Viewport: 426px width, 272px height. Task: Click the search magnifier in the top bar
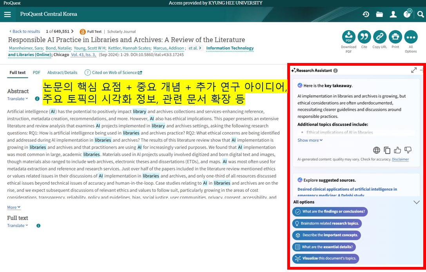[x=421, y=14]
